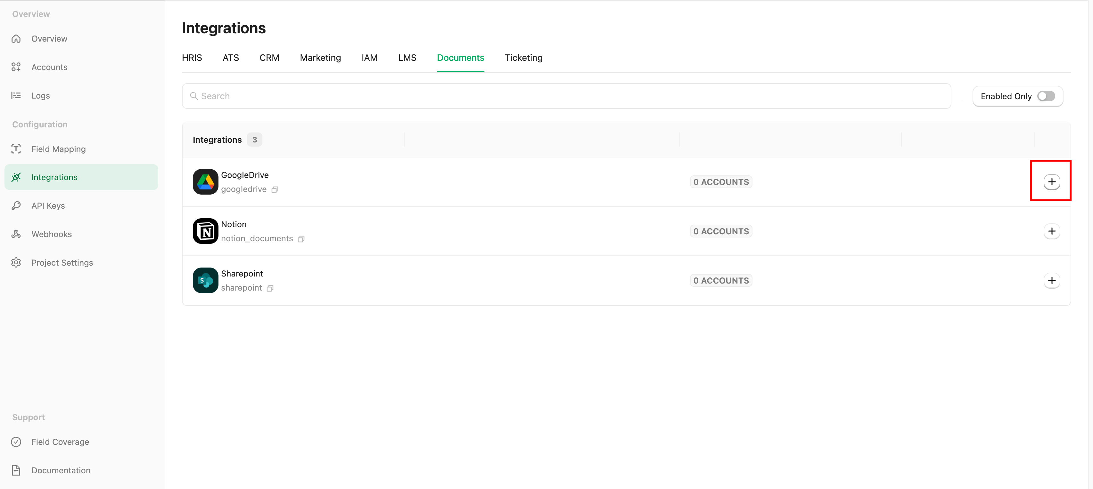
Task: Click the Integrations page heading
Action: tap(224, 28)
